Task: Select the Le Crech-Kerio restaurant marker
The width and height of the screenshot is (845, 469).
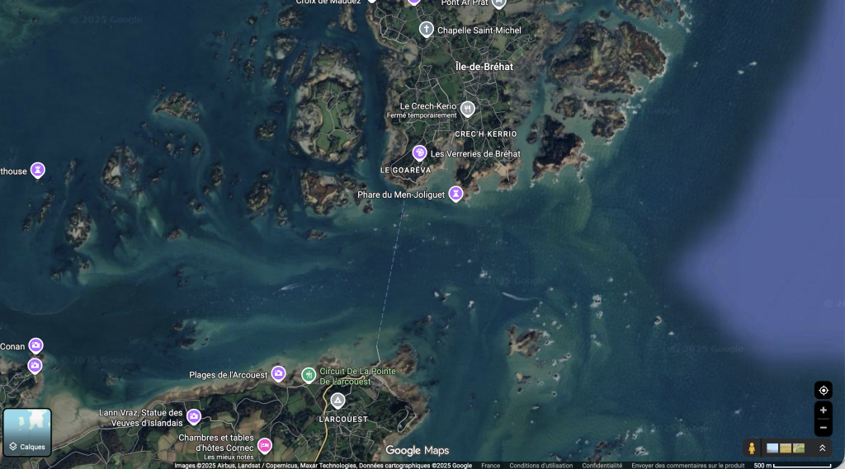Action: [468, 109]
